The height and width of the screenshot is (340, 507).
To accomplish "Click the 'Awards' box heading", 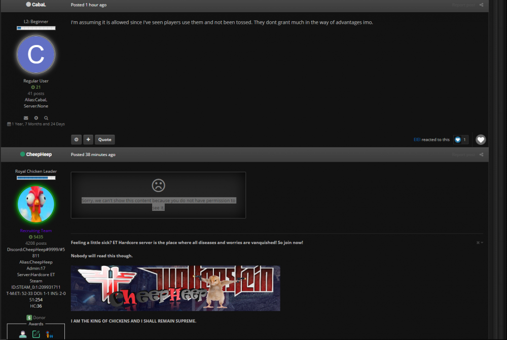I will (x=36, y=324).
